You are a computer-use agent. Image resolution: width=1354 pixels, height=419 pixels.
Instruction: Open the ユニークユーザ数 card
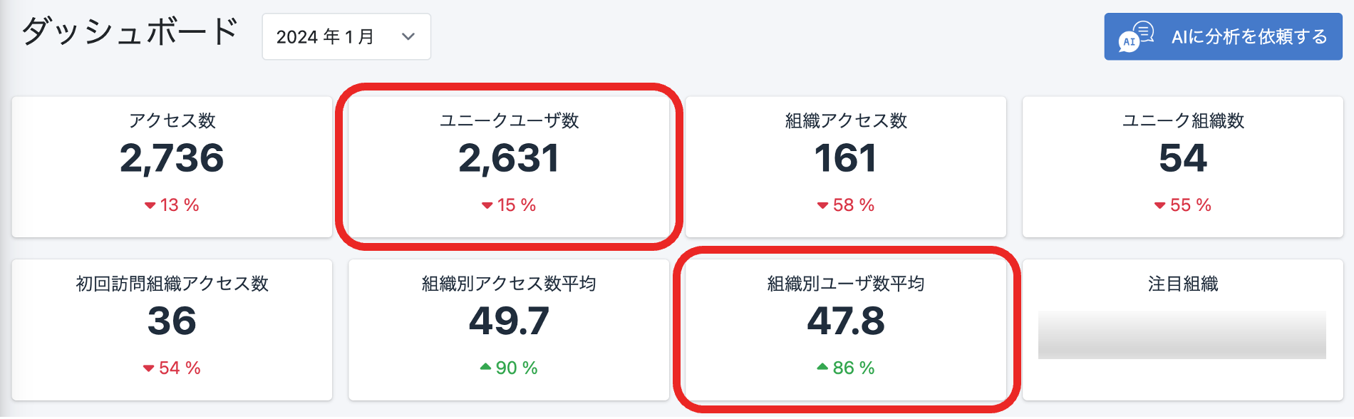(x=509, y=167)
